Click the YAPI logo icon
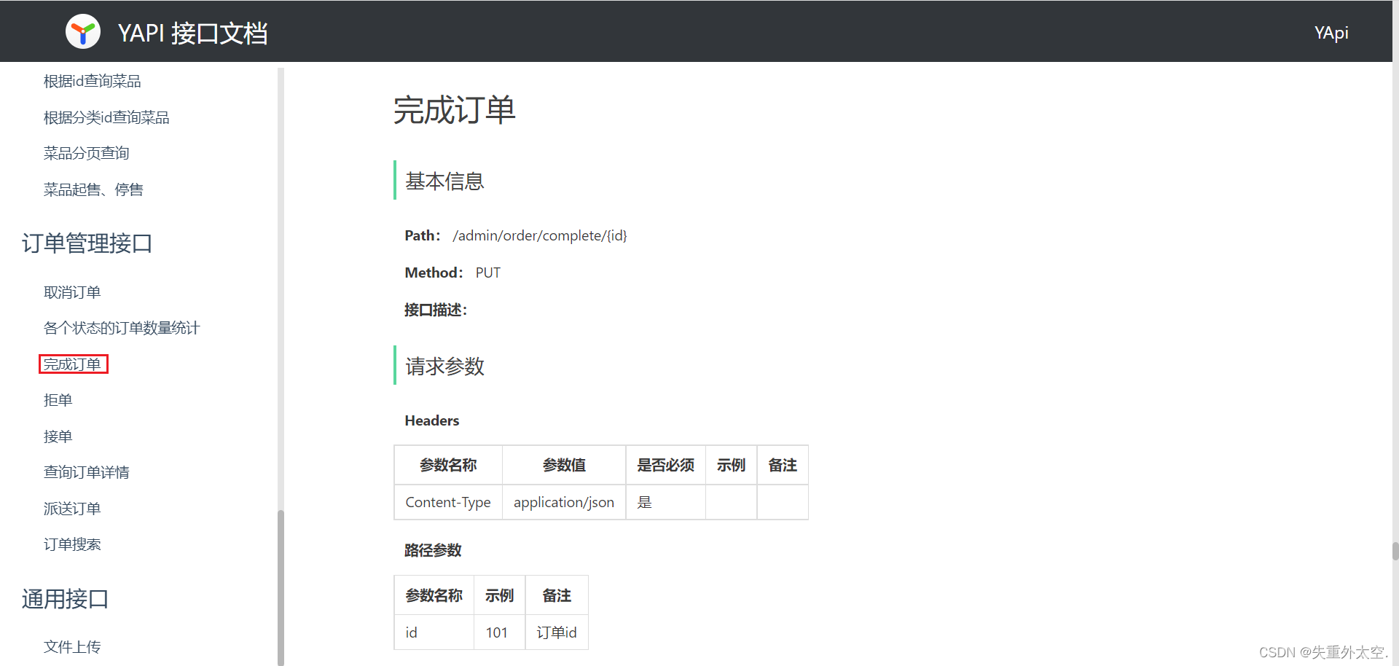The image size is (1399, 666). pos(83,32)
